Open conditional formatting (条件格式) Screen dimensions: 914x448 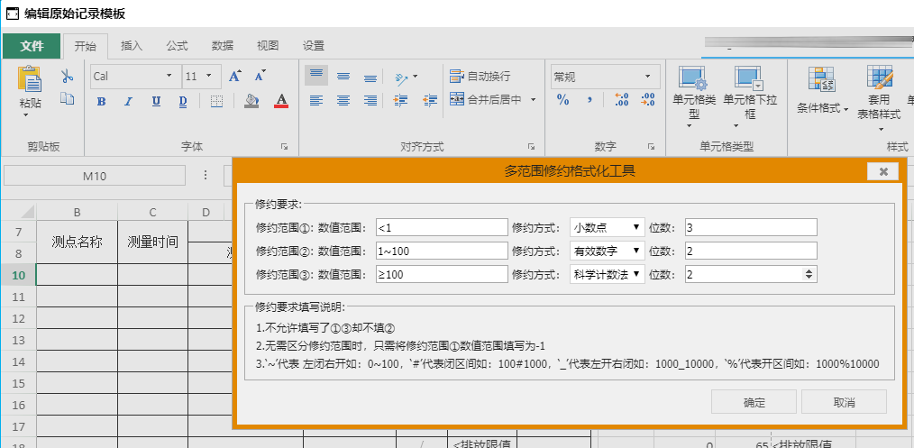point(822,90)
